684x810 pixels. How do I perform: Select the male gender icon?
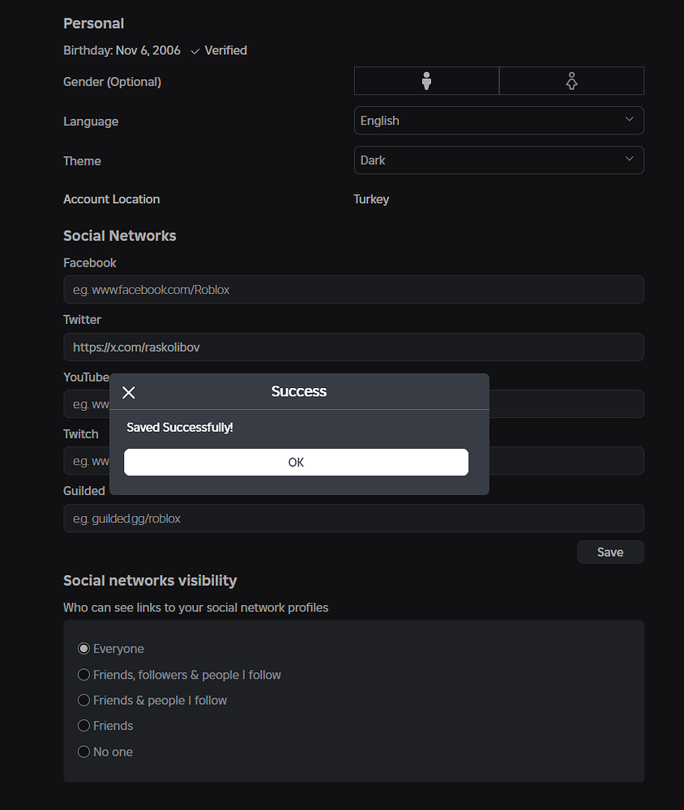click(x=425, y=80)
